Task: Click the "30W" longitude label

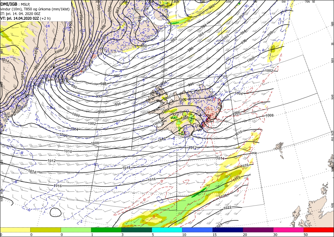Action: [125, 2]
